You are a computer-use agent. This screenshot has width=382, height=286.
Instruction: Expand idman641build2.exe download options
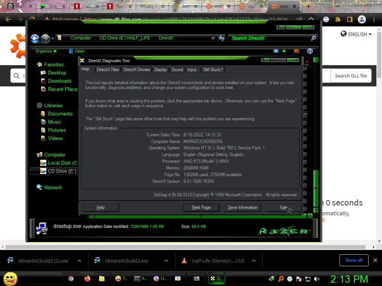166,261
